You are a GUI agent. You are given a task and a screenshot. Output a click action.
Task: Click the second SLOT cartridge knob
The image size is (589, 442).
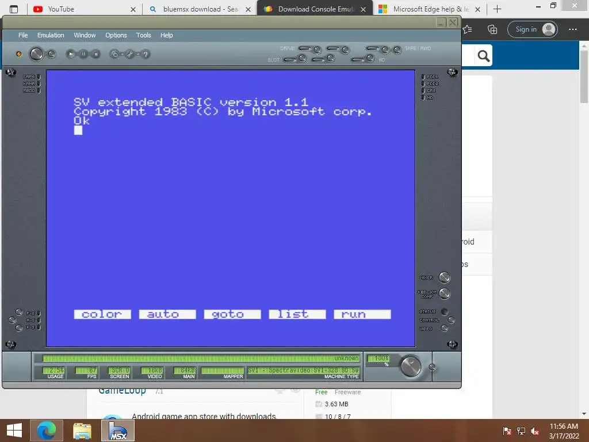(x=331, y=58)
